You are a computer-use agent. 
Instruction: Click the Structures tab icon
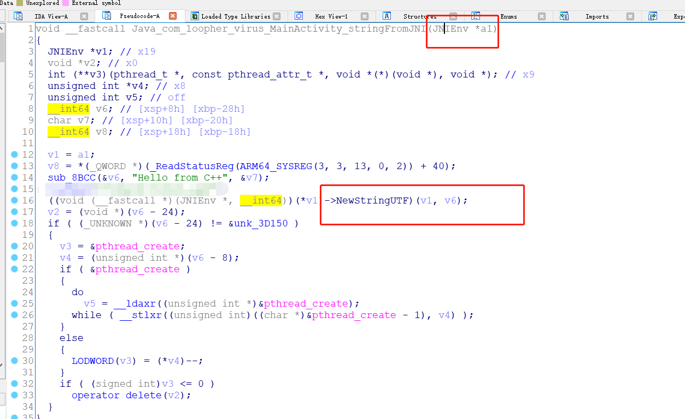click(386, 16)
